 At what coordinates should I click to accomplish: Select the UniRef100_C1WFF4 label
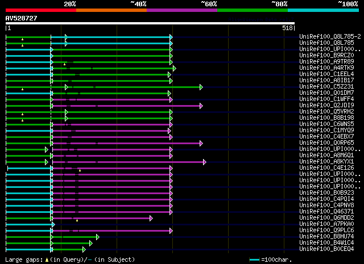326,99
